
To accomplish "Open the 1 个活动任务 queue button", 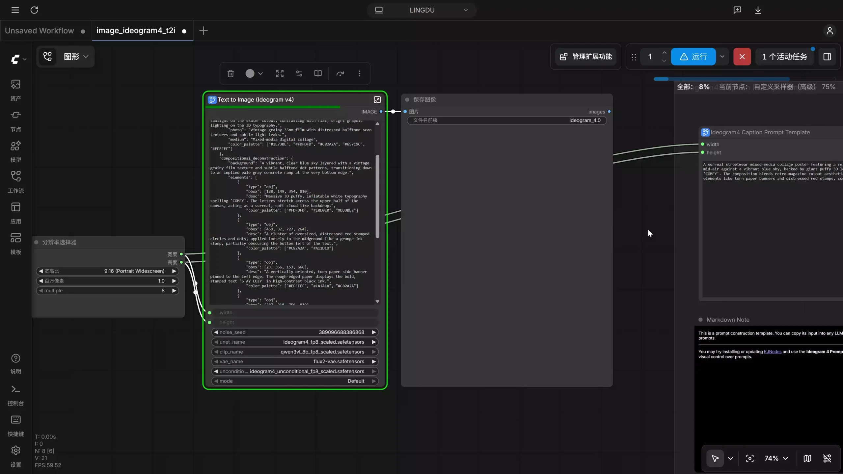I will pyautogui.click(x=784, y=57).
